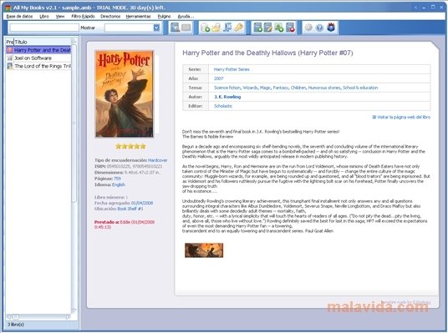Click the key password icon

click(238, 28)
